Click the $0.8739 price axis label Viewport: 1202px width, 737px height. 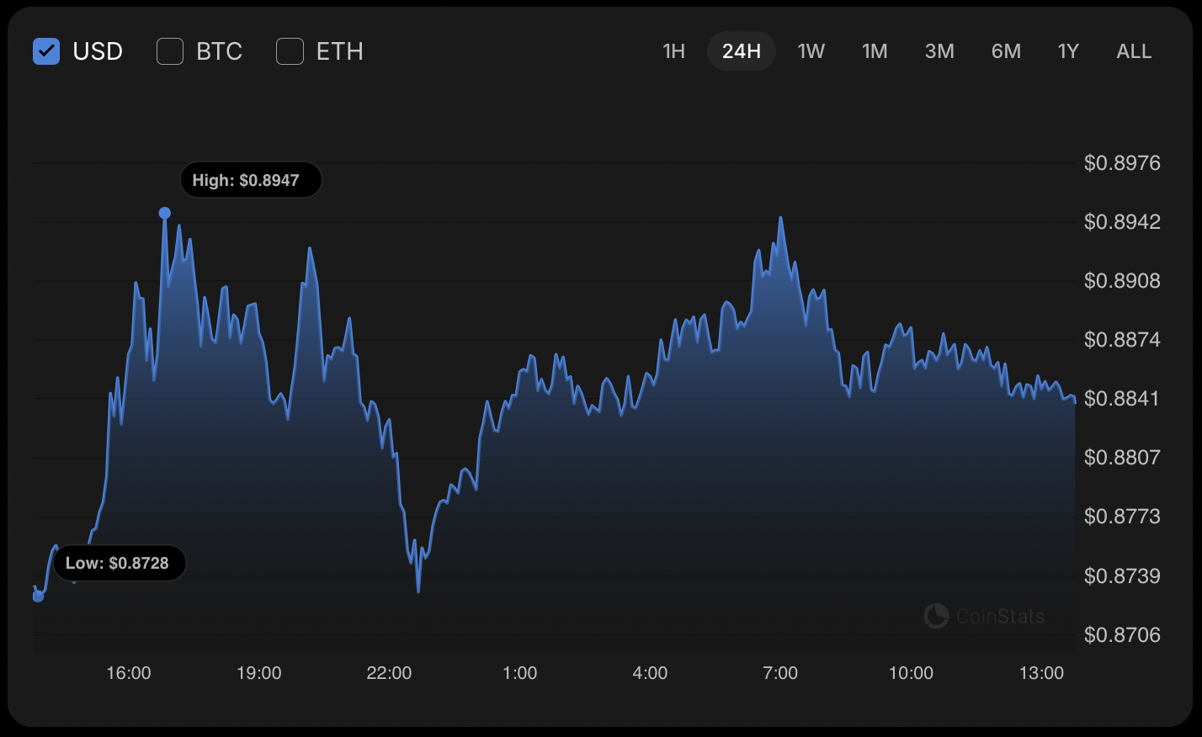pyautogui.click(x=1122, y=576)
